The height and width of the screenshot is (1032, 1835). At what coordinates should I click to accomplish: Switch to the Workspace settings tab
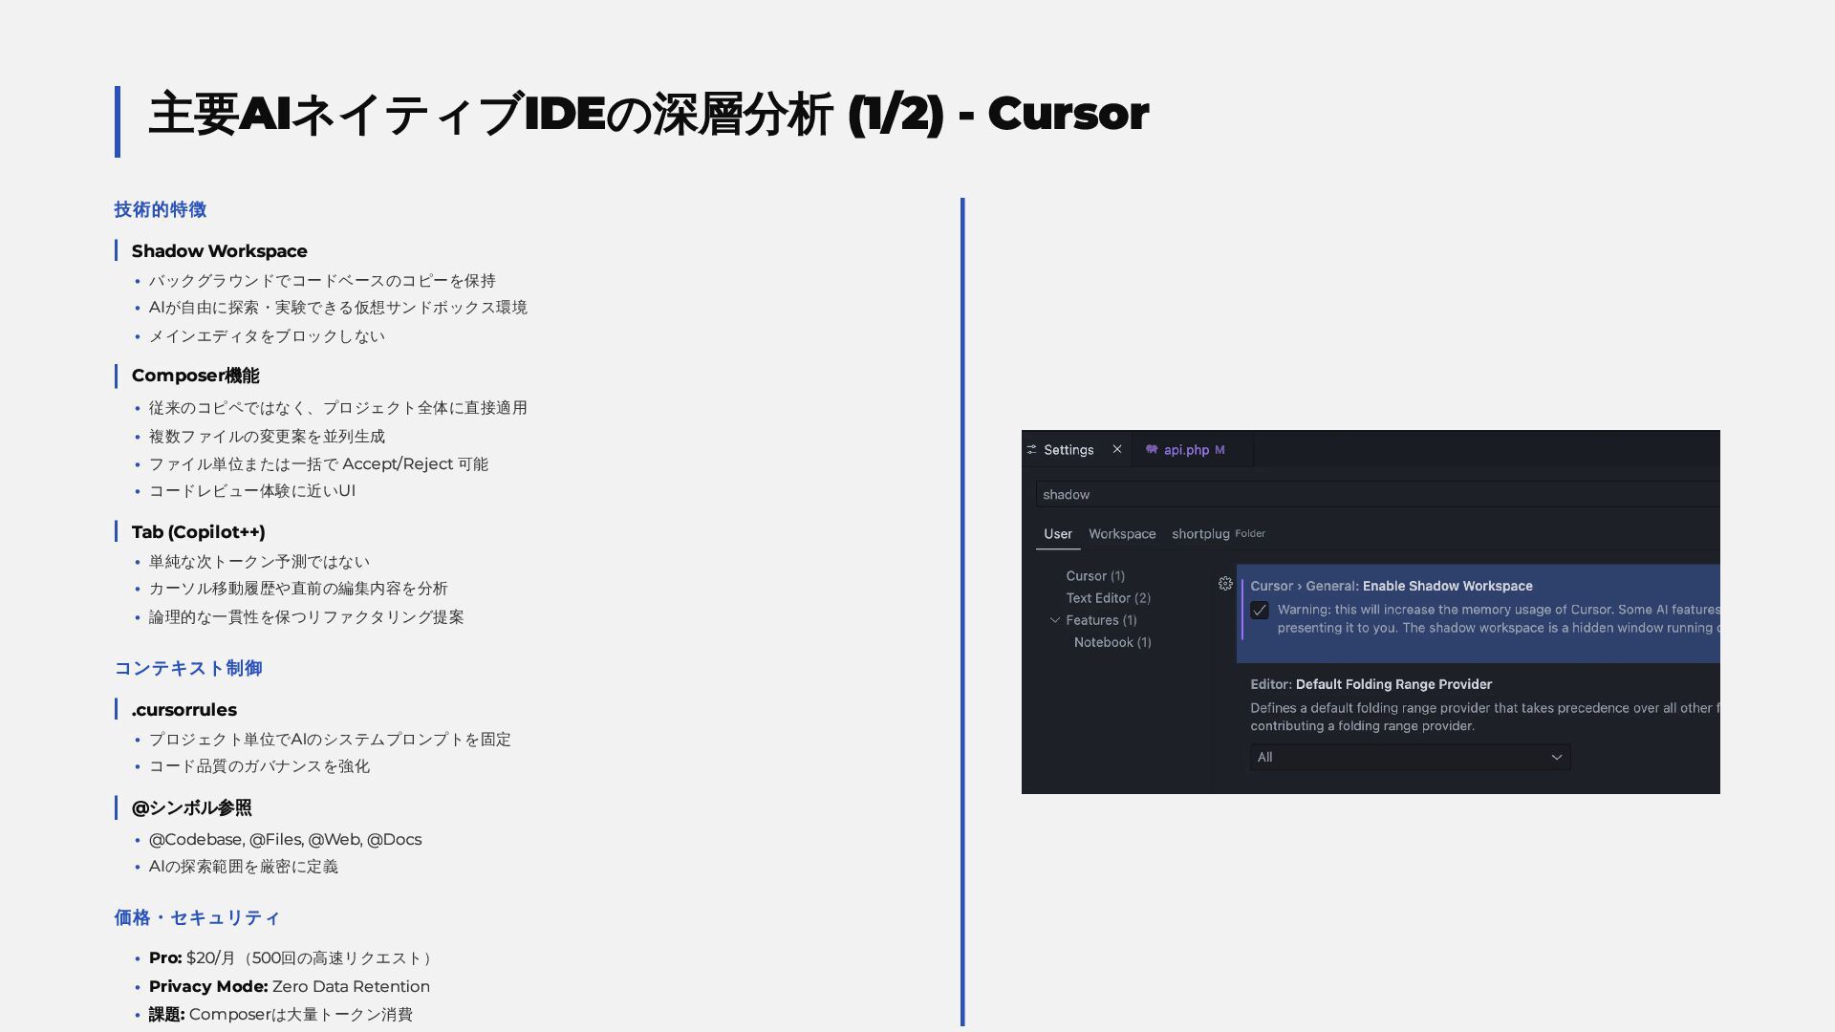[x=1121, y=533]
